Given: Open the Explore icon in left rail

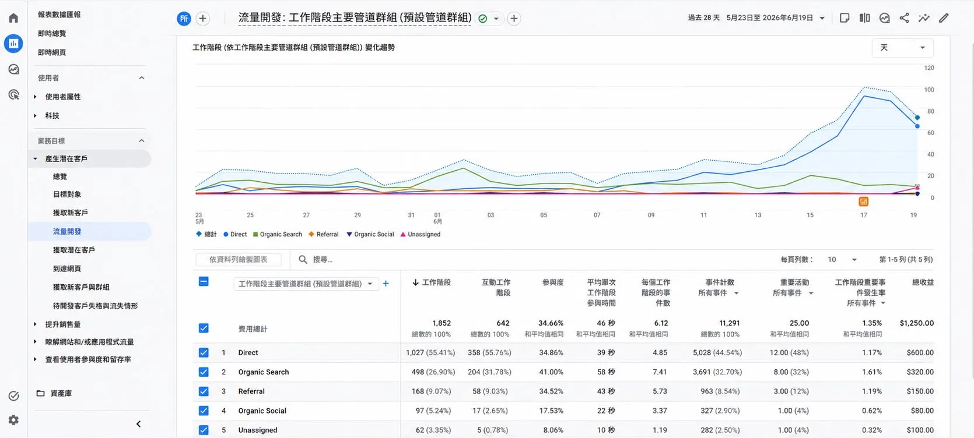Looking at the screenshot, I should 13,69.
